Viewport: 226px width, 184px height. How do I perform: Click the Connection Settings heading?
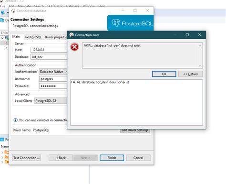pos(27,20)
